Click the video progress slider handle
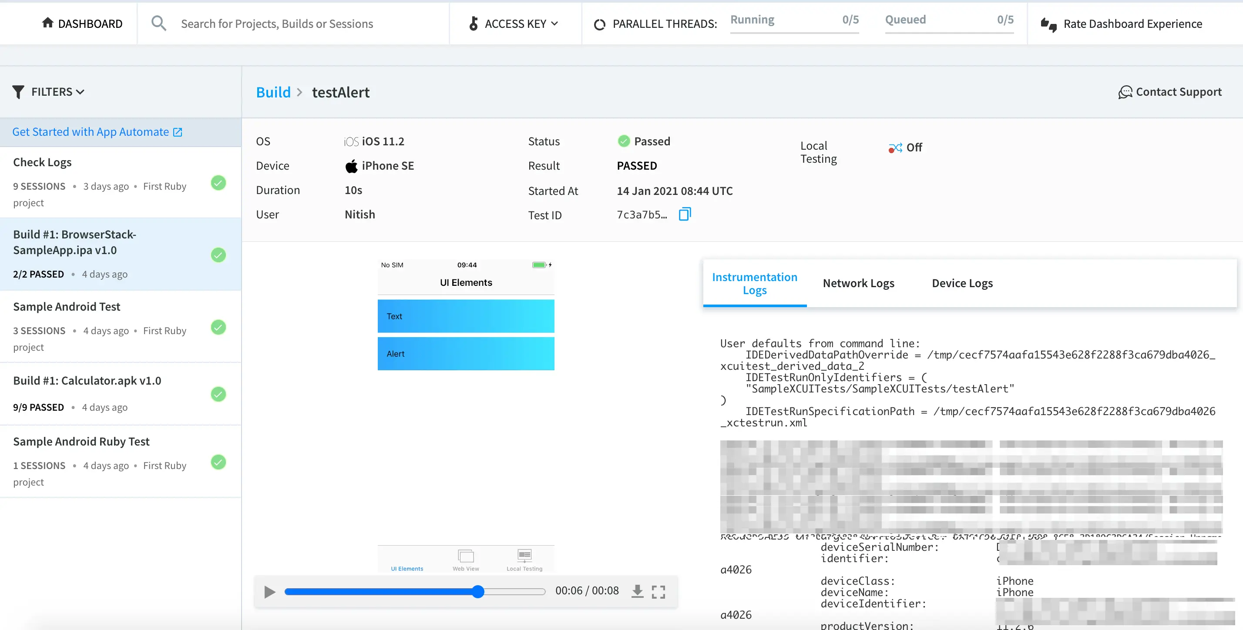Image resolution: width=1243 pixels, height=630 pixels. tap(478, 591)
